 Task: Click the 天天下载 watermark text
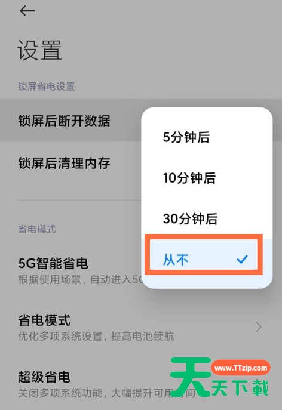coord(240,388)
